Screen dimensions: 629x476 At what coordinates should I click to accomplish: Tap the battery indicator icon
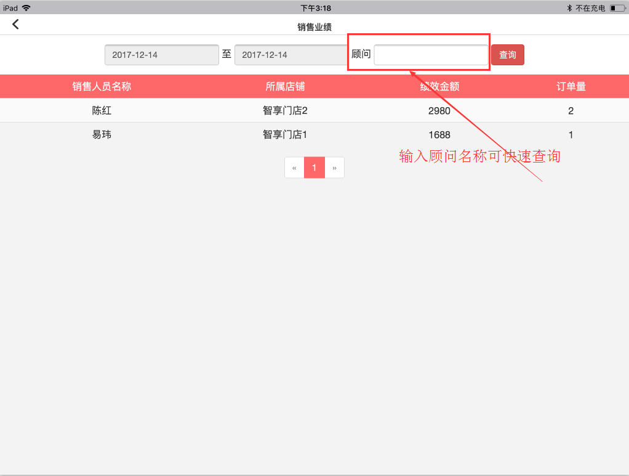pos(617,8)
